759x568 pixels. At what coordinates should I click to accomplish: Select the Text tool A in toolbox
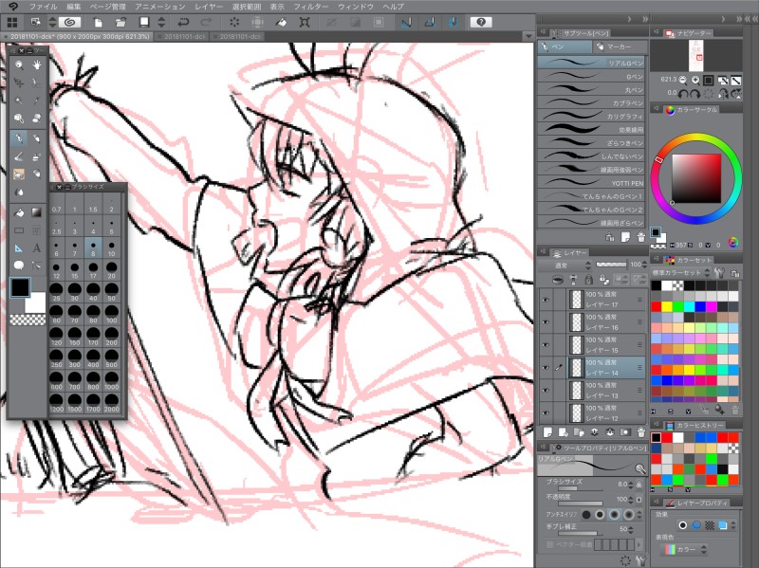[x=37, y=248]
